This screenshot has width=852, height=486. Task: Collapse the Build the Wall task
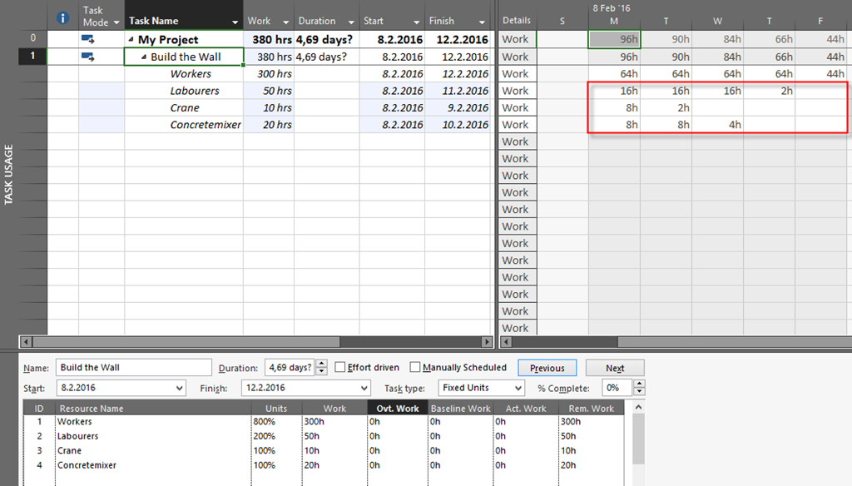[x=143, y=57]
